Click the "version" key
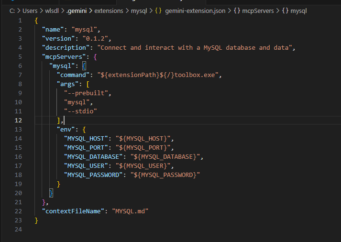Screen dimensions: 341x242 pos(58,39)
